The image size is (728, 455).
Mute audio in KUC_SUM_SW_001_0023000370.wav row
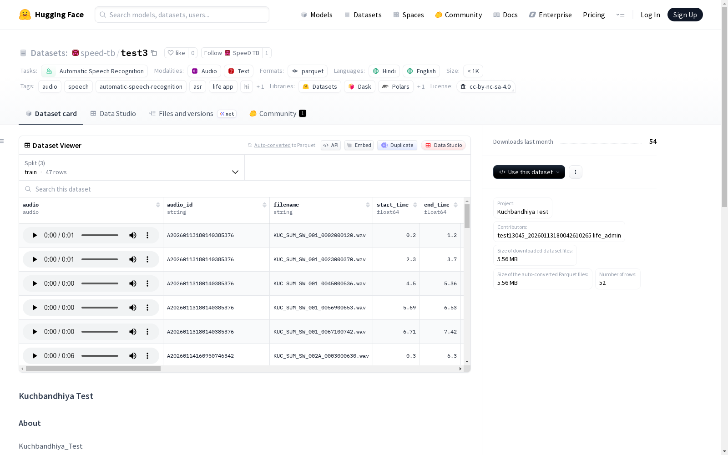coord(133,259)
